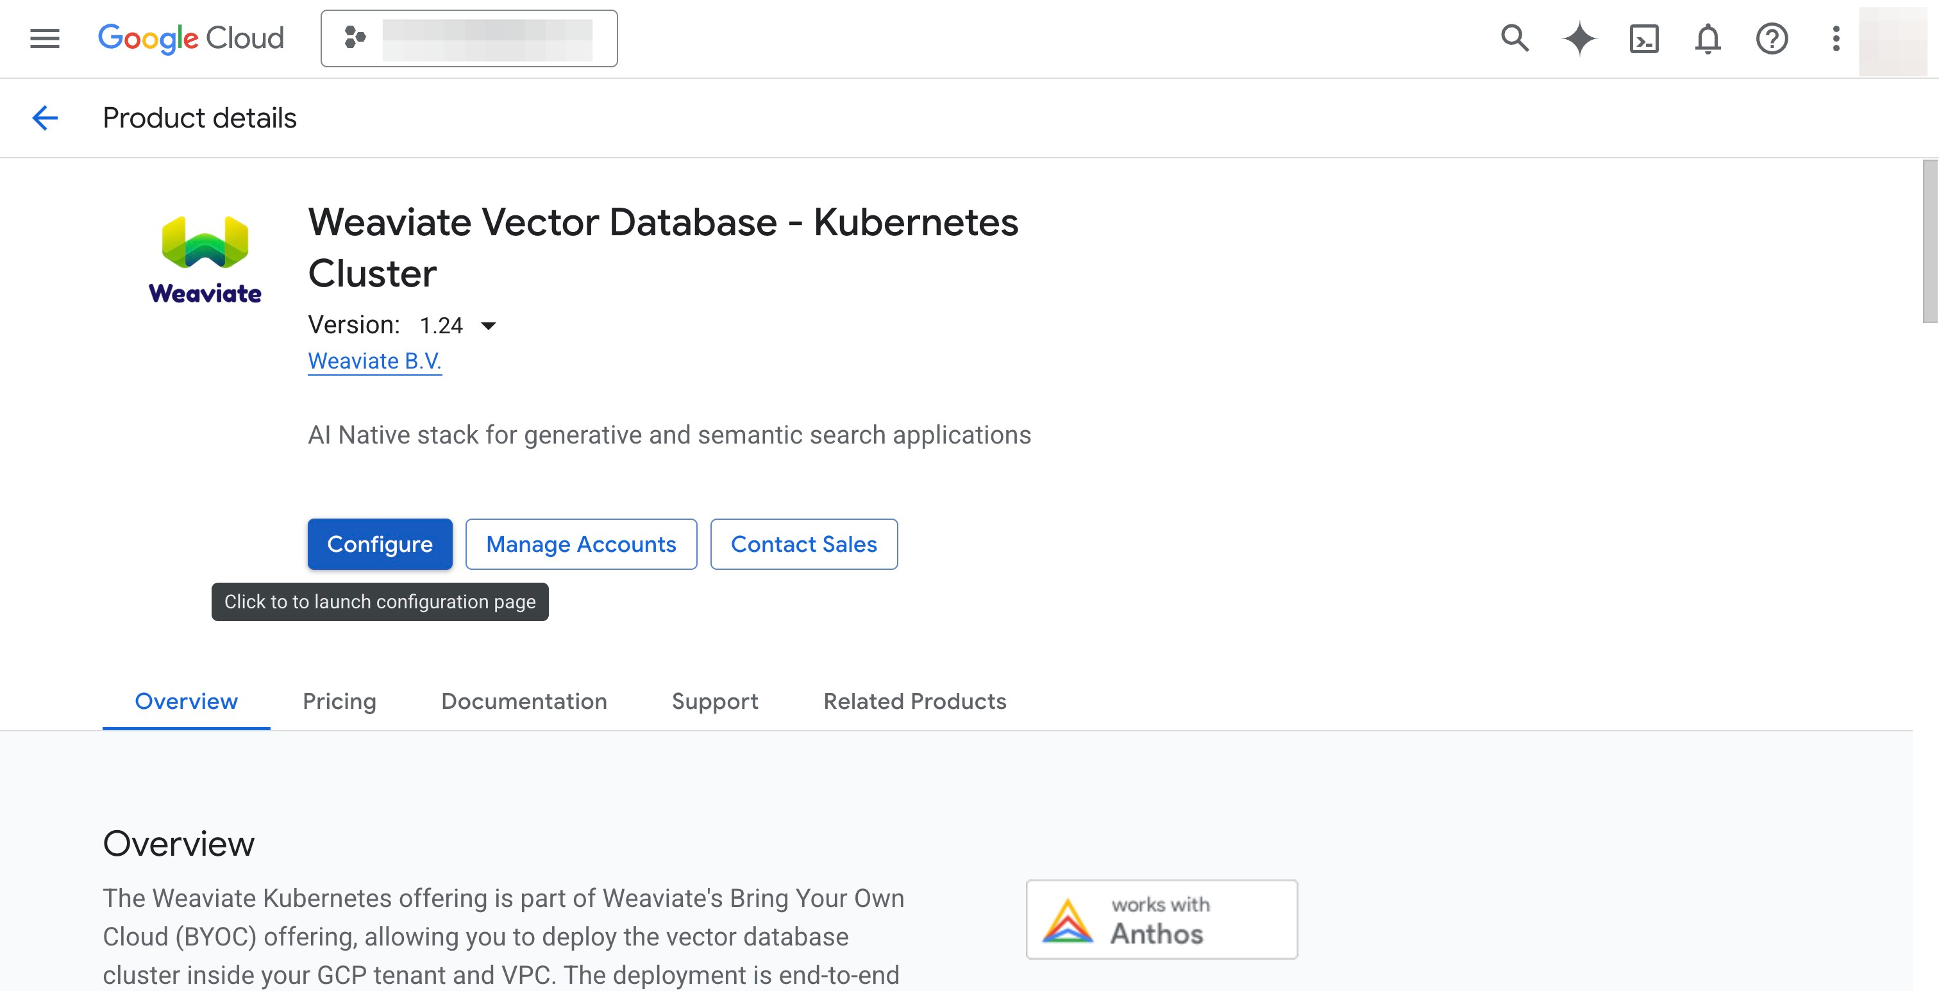
Task: Open the main navigation hamburger menu
Action: 44,38
